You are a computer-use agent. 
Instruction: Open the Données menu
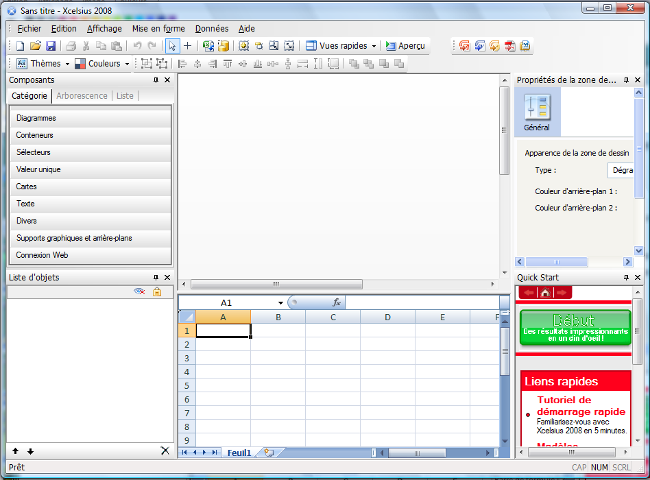click(x=212, y=29)
